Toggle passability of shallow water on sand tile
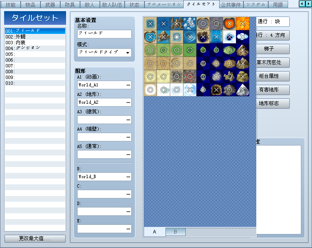This screenshot has height=248, width=312. (150, 24)
